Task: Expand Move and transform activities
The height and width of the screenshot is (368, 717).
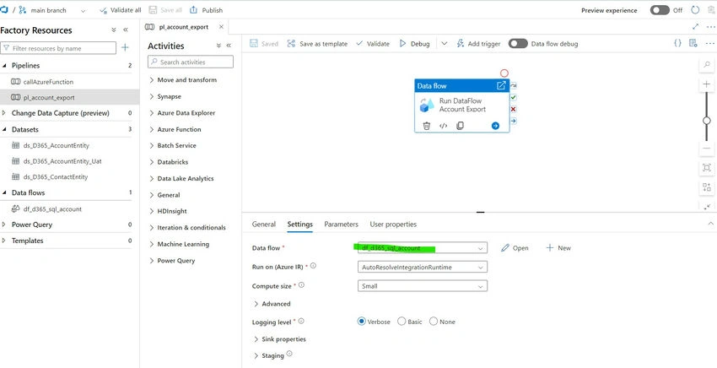Action: tap(183, 79)
